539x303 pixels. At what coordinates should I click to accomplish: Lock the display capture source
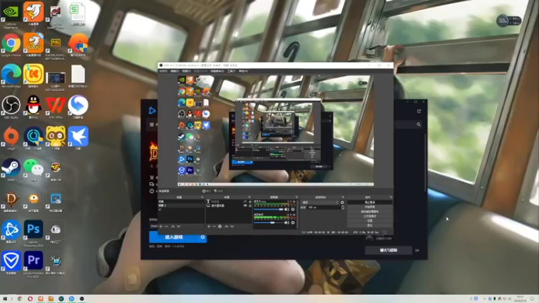[250, 205]
